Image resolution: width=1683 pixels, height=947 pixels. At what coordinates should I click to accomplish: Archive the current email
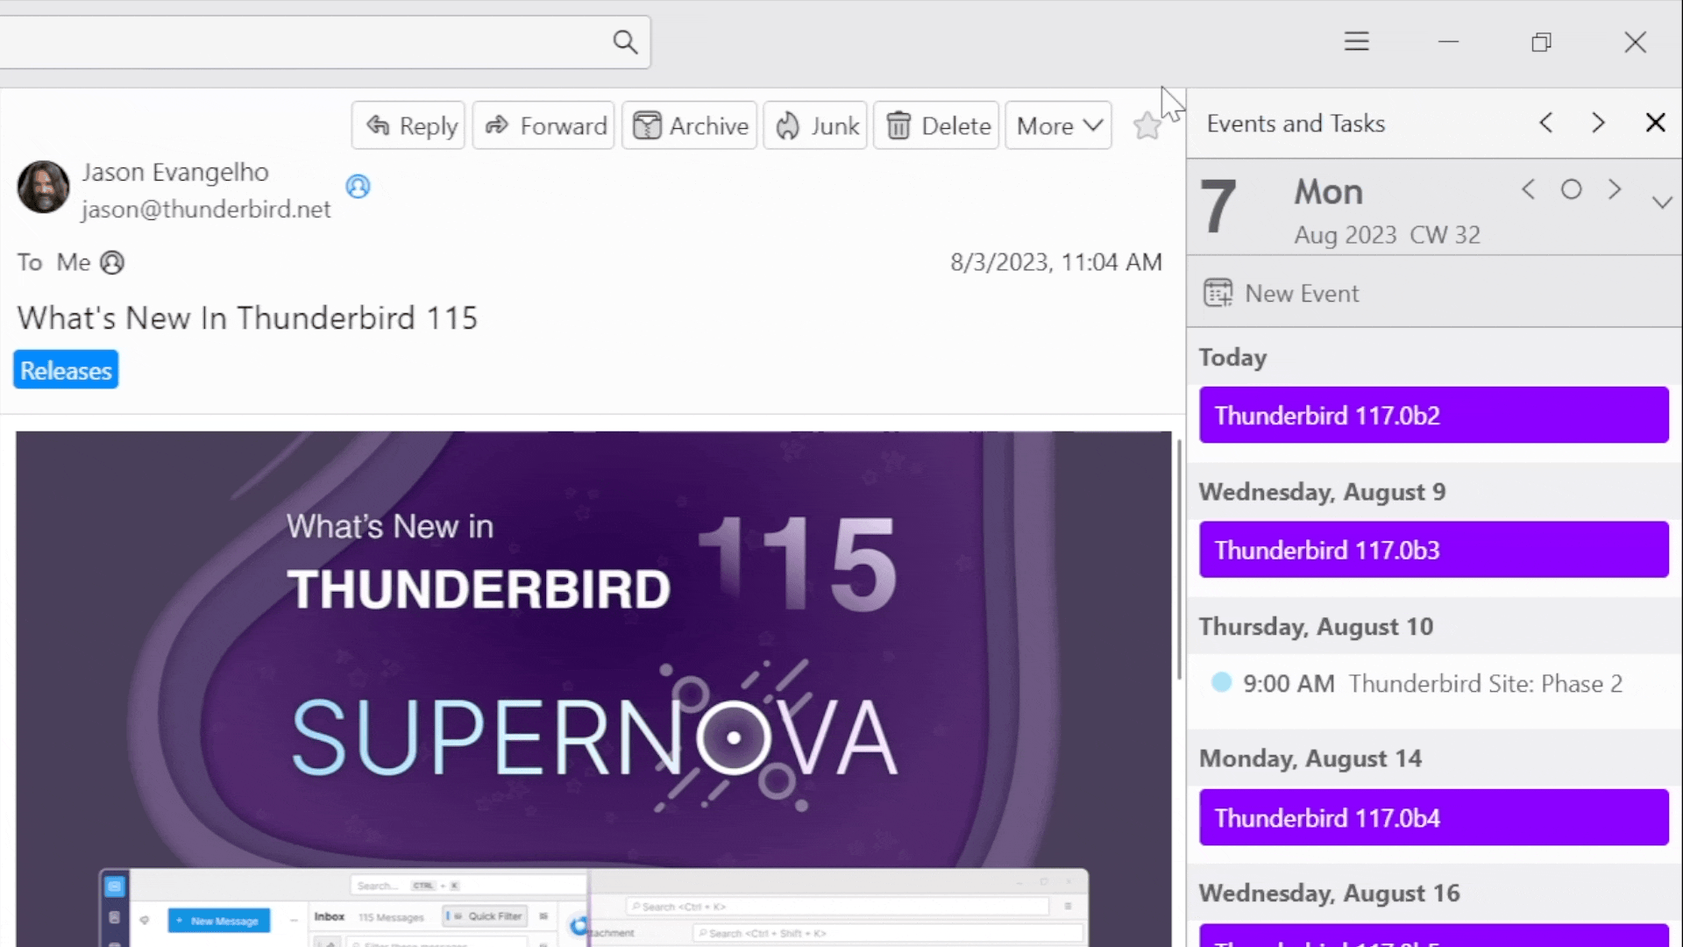click(689, 125)
